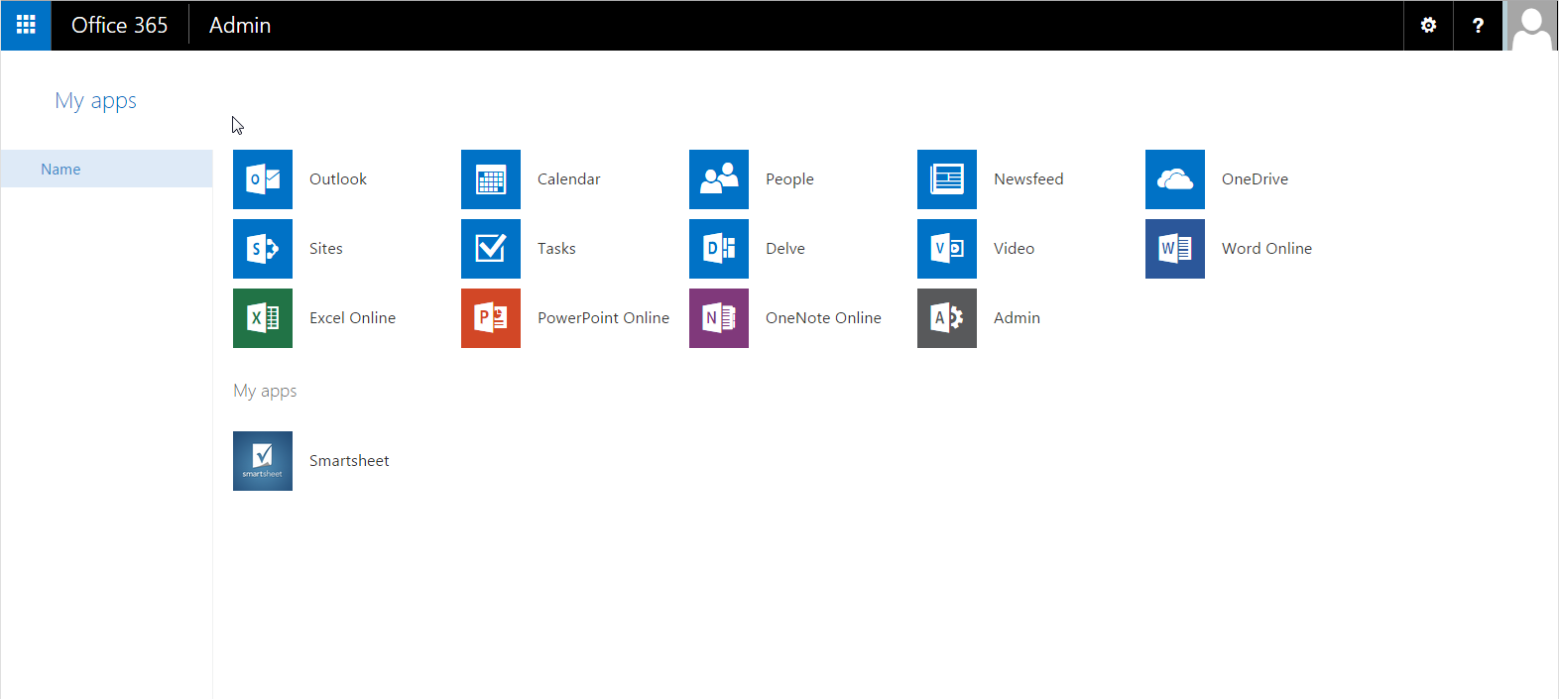Viewport: 1559px width, 699px height.
Task: Click the Newsfeed text label
Action: 1028,179
